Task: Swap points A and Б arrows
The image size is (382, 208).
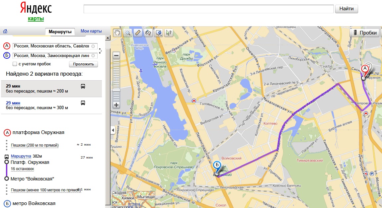Action: click(100, 51)
